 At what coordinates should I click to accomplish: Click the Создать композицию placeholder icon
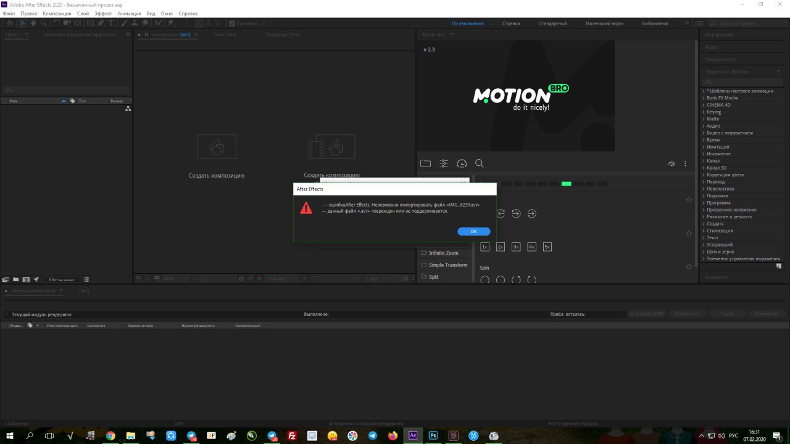(x=217, y=147)
